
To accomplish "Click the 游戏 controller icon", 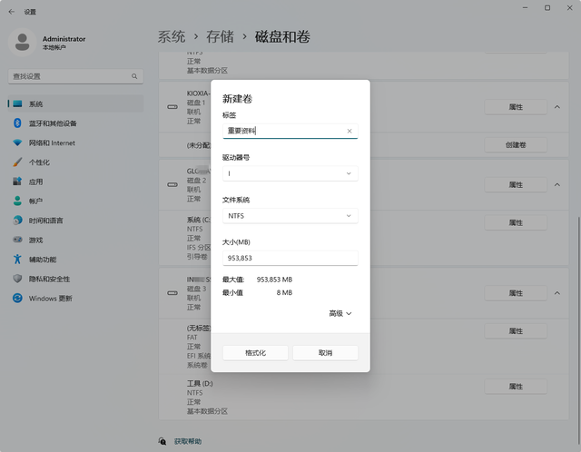I will [17, 240].
